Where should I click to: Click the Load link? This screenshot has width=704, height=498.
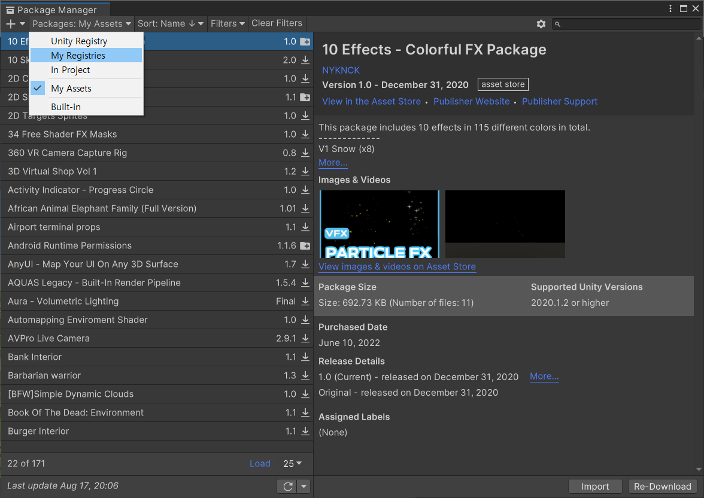[260, 463]
